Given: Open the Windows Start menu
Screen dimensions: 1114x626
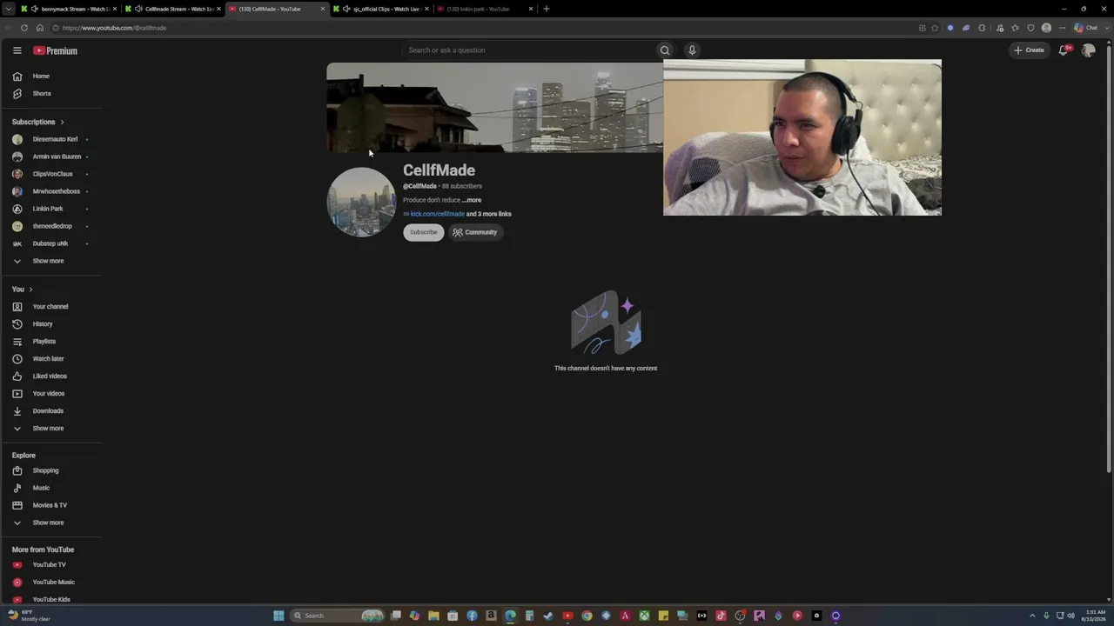Looking at the screenshot, I should point(278,616).
